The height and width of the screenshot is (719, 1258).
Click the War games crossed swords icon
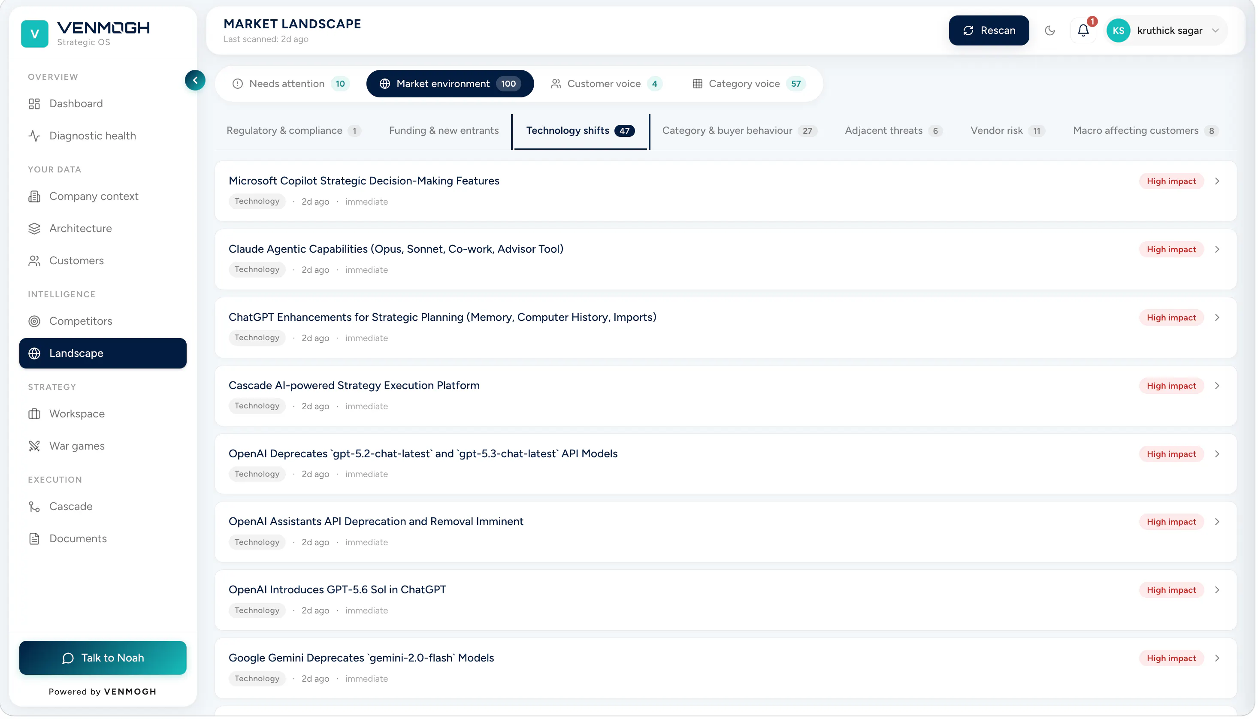[x=34, y=447]
